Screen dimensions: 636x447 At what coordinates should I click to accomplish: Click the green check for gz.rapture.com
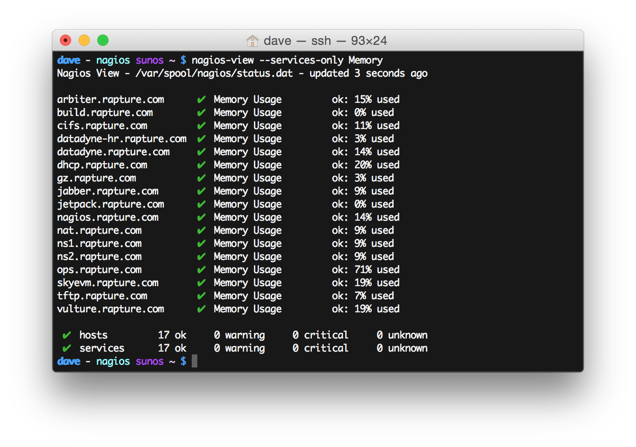tap(202, 178)
